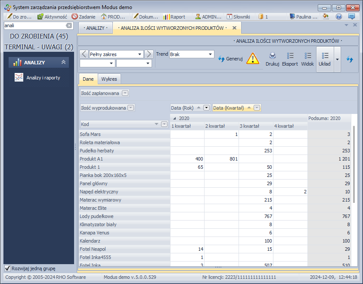Click the yellow warning triangle icon
Screen dimensions: 363x284
(253, 59)
